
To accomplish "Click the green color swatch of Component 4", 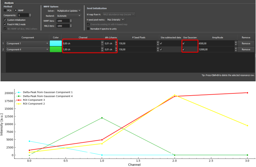I will (x=56, y=49).
